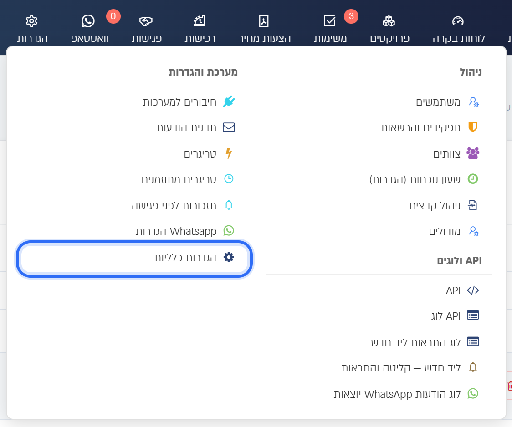Open the צוותים link

click(447, 153)
